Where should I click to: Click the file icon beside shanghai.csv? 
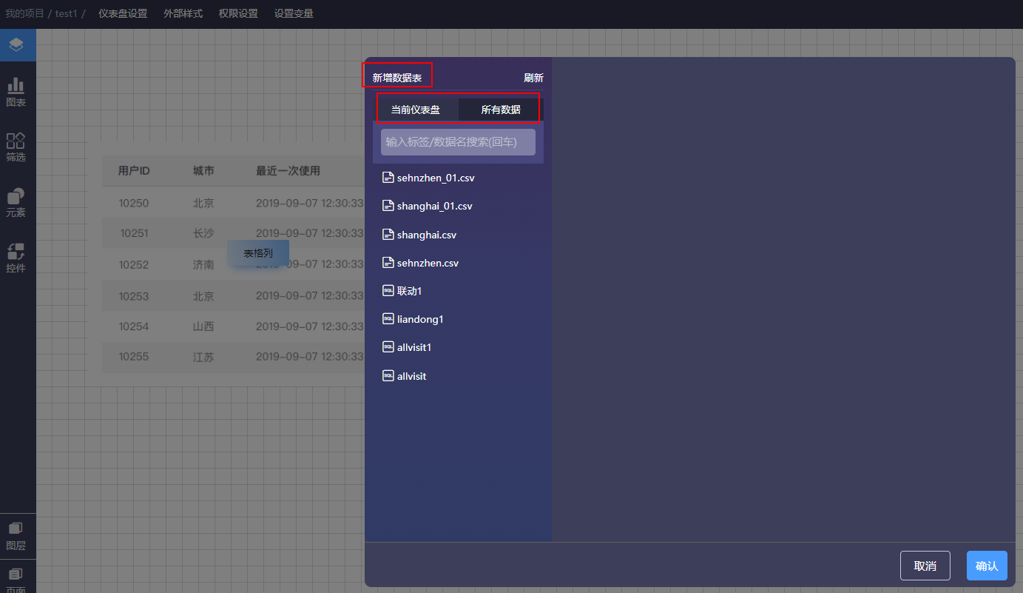pyautogui.click(x=388, y=234)
